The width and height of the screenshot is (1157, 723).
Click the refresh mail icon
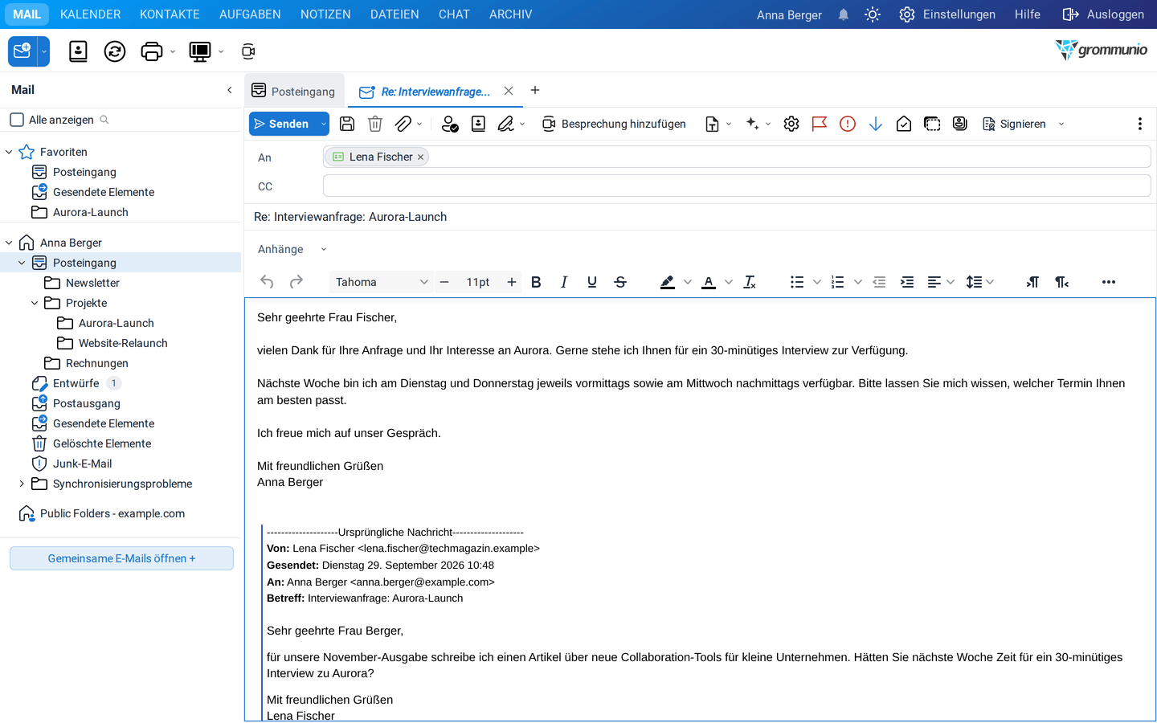click(x=115, y=51)
